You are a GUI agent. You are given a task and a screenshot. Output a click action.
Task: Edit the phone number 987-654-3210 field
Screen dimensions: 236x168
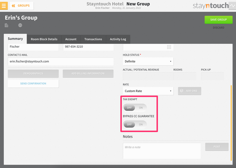pyautogui.click(x=88, y=47)
